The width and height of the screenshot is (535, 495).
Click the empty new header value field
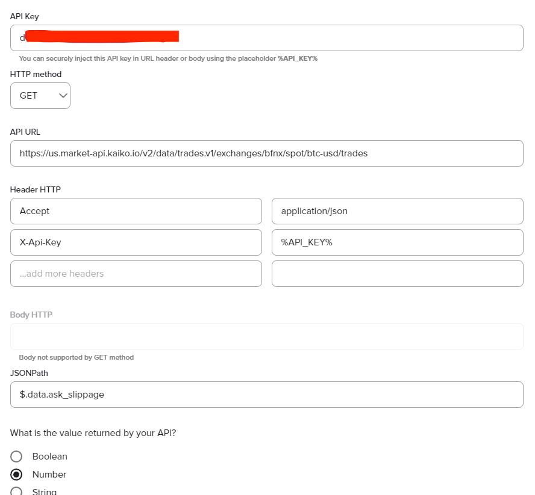tap(398, 274)
